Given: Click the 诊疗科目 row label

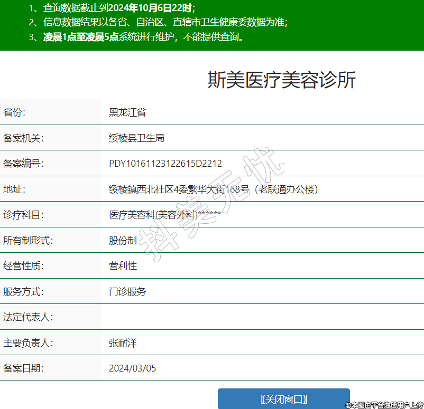Looking at the screenshot, I should point(23,215).
